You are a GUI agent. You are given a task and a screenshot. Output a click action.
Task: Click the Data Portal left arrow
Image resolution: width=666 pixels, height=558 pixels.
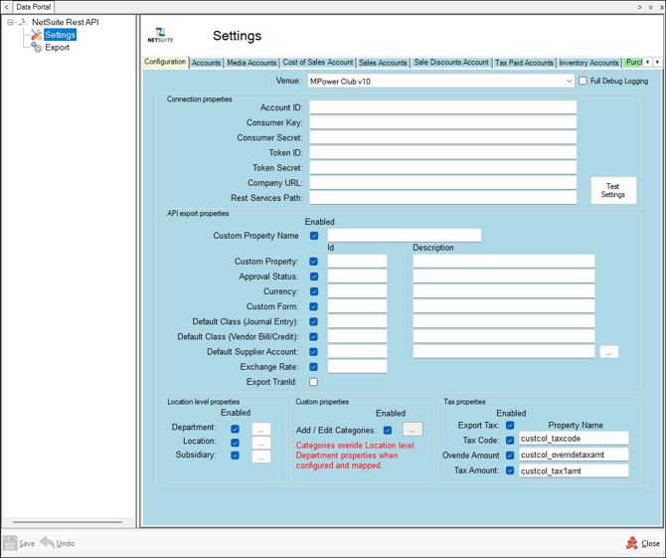coord(6,7)
